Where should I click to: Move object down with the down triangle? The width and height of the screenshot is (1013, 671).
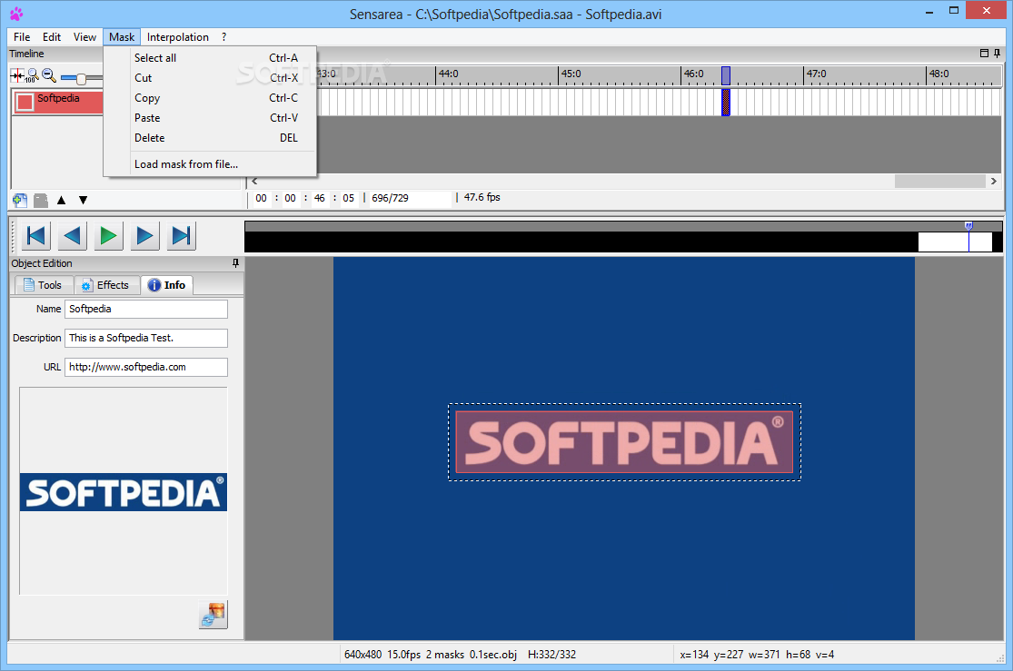[x=84, y=200]
